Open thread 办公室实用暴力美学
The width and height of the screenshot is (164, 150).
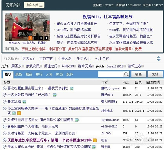[x=53, y=110]
